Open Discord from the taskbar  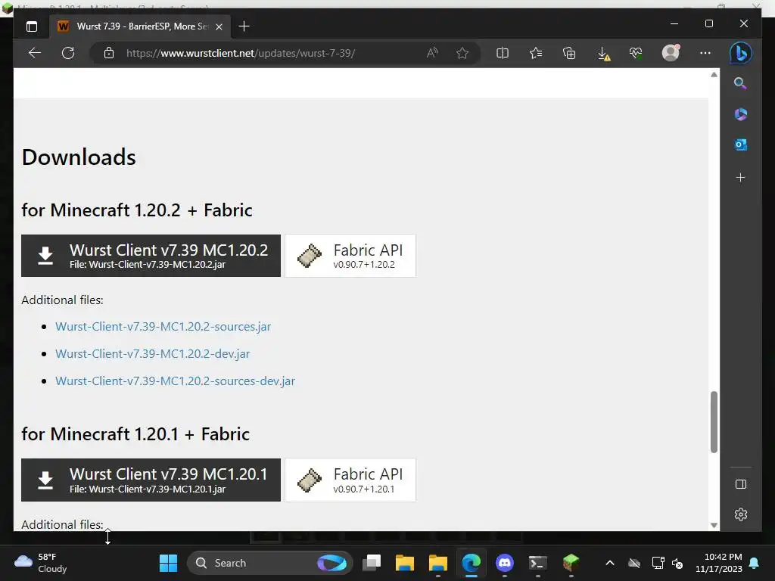click(505, 563)
